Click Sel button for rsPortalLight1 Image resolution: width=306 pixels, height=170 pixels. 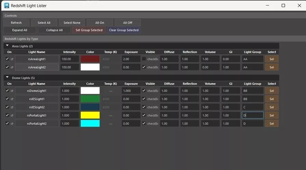point(272,115)
